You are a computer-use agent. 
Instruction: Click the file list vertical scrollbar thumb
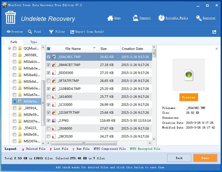(154, 53)
